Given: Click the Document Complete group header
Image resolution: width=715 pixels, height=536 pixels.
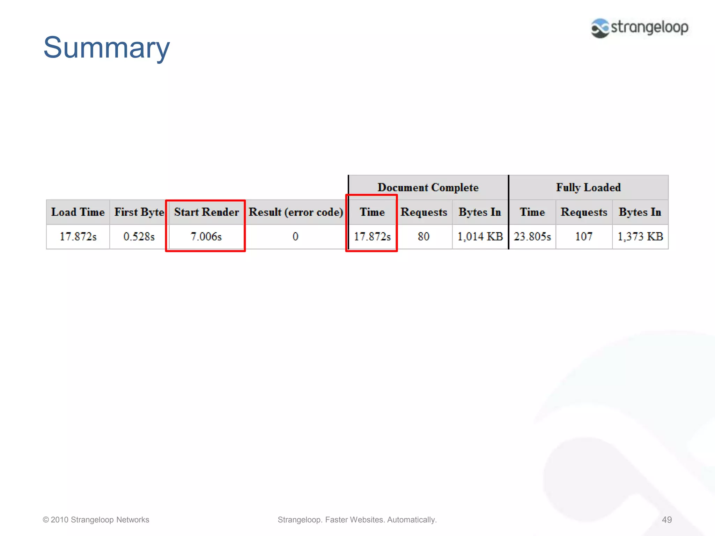Looking at the screenshot, I should [428, 188].
